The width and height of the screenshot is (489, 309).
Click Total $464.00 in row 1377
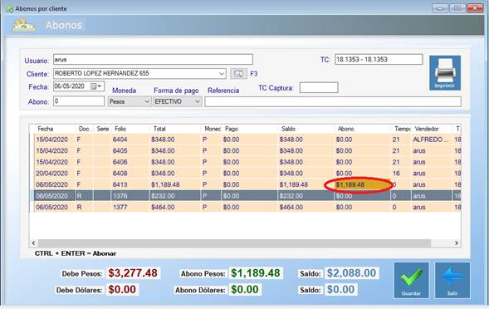[x=163, y=208]
